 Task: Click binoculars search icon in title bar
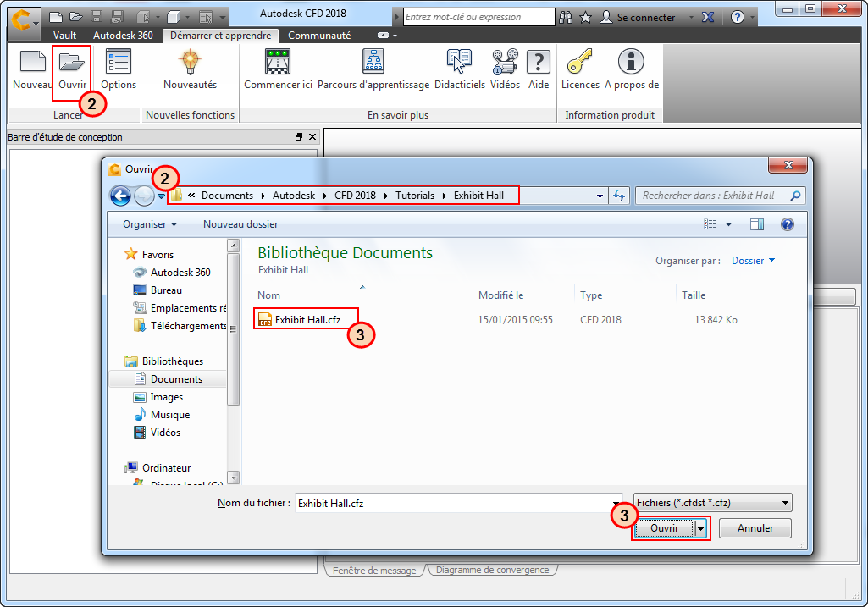566,17
